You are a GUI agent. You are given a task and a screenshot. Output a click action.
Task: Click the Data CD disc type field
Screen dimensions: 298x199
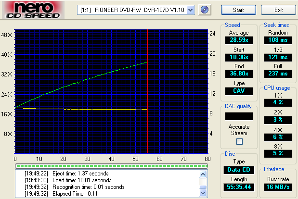239,170
